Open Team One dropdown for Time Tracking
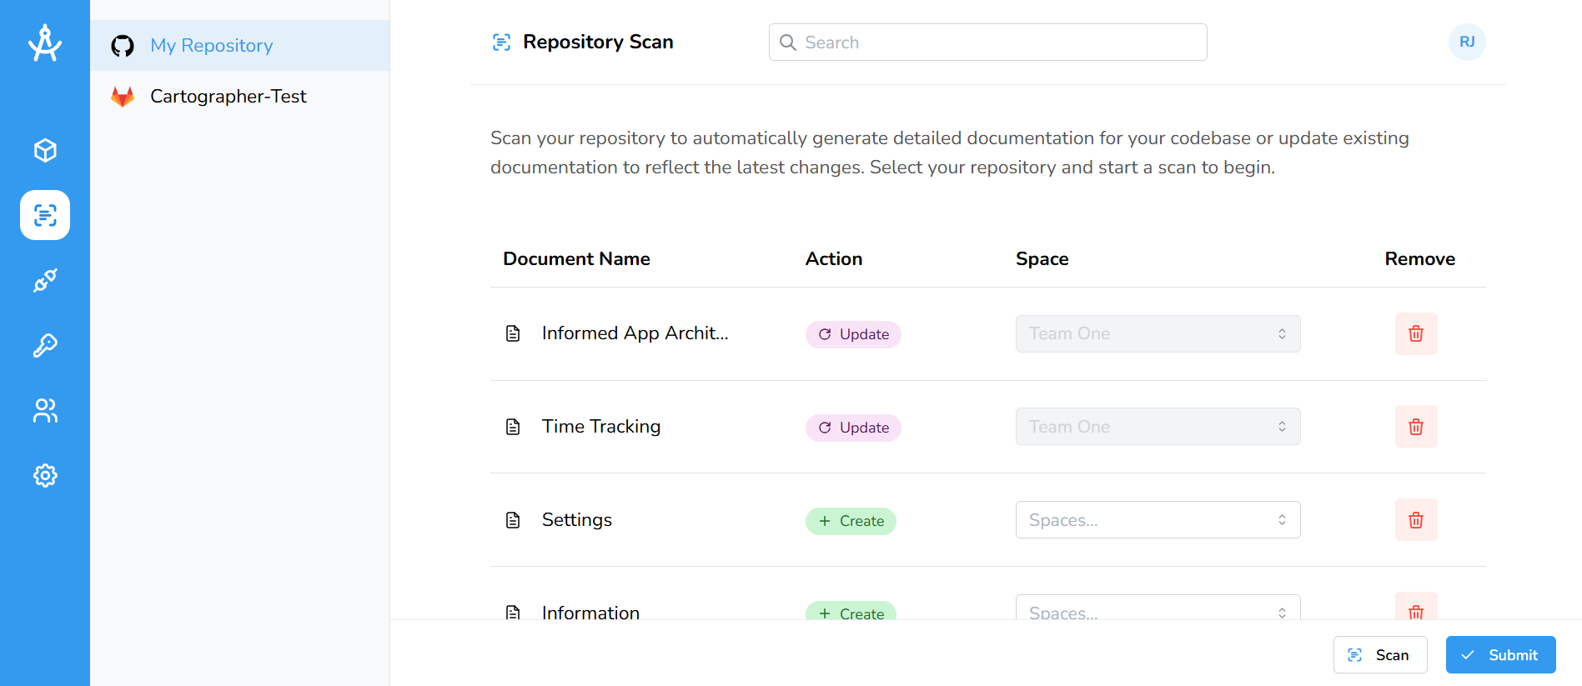Image resolution: width=1582 pixels, height=686 pixels. (1158, 427)
